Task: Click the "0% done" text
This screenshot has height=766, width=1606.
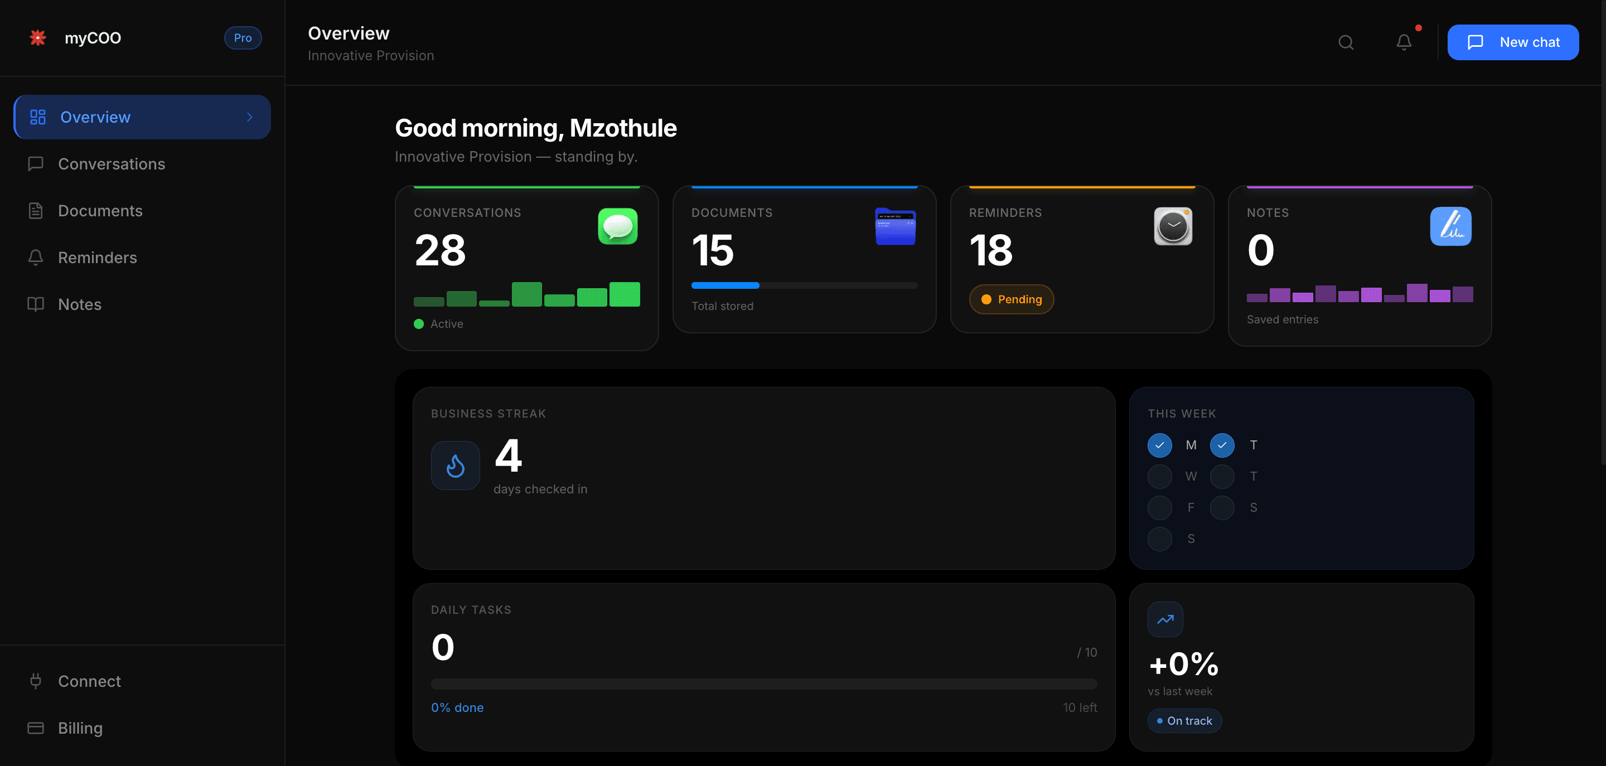Action: point(457,707)
